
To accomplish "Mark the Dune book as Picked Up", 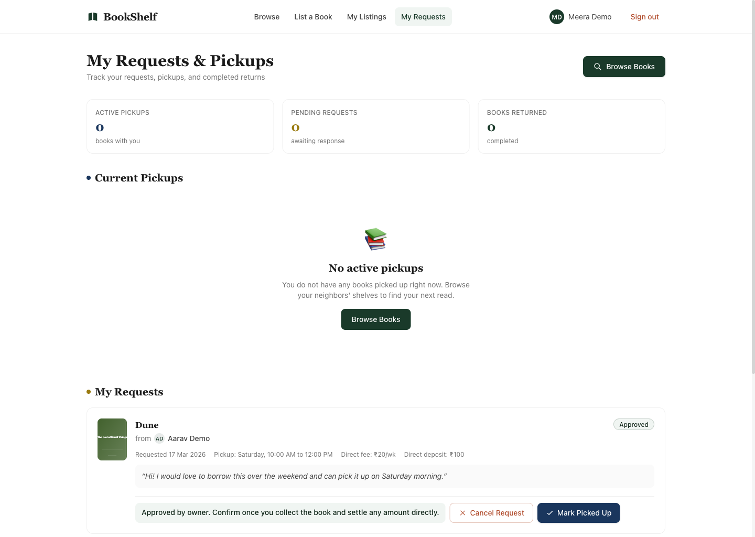I will 578,513.
